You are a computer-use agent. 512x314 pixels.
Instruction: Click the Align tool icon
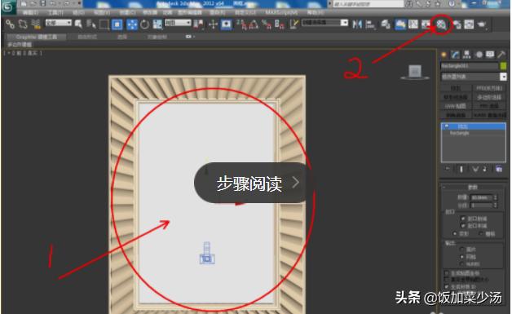(x=370, y=24)
